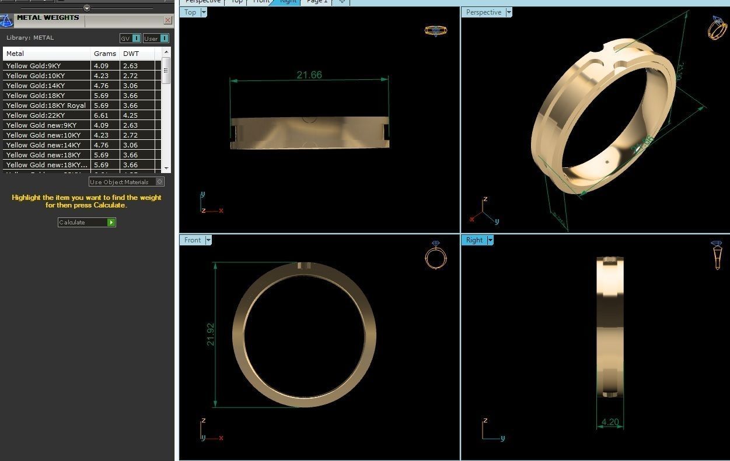Click the Metal Weights scale icon
The width and height of the screenshot is (730, 461).
click(6, 20)
